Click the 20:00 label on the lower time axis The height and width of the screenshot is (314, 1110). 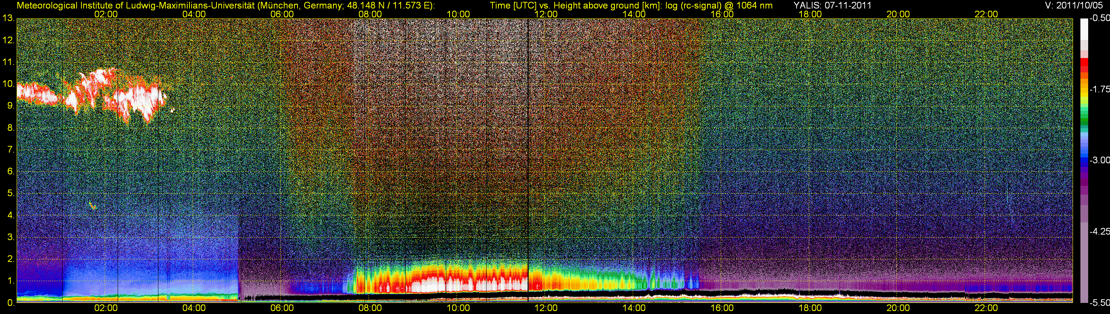coord(898,308)
